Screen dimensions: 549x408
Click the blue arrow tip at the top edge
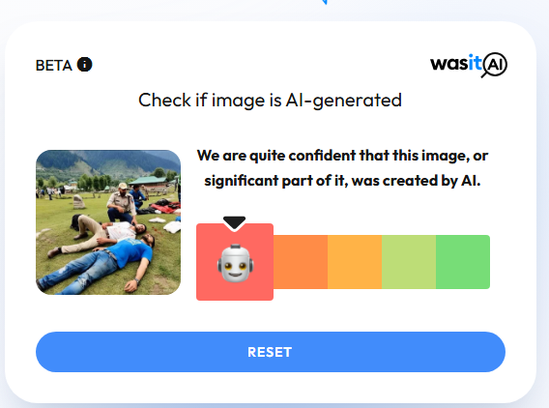tap(325, 2)
